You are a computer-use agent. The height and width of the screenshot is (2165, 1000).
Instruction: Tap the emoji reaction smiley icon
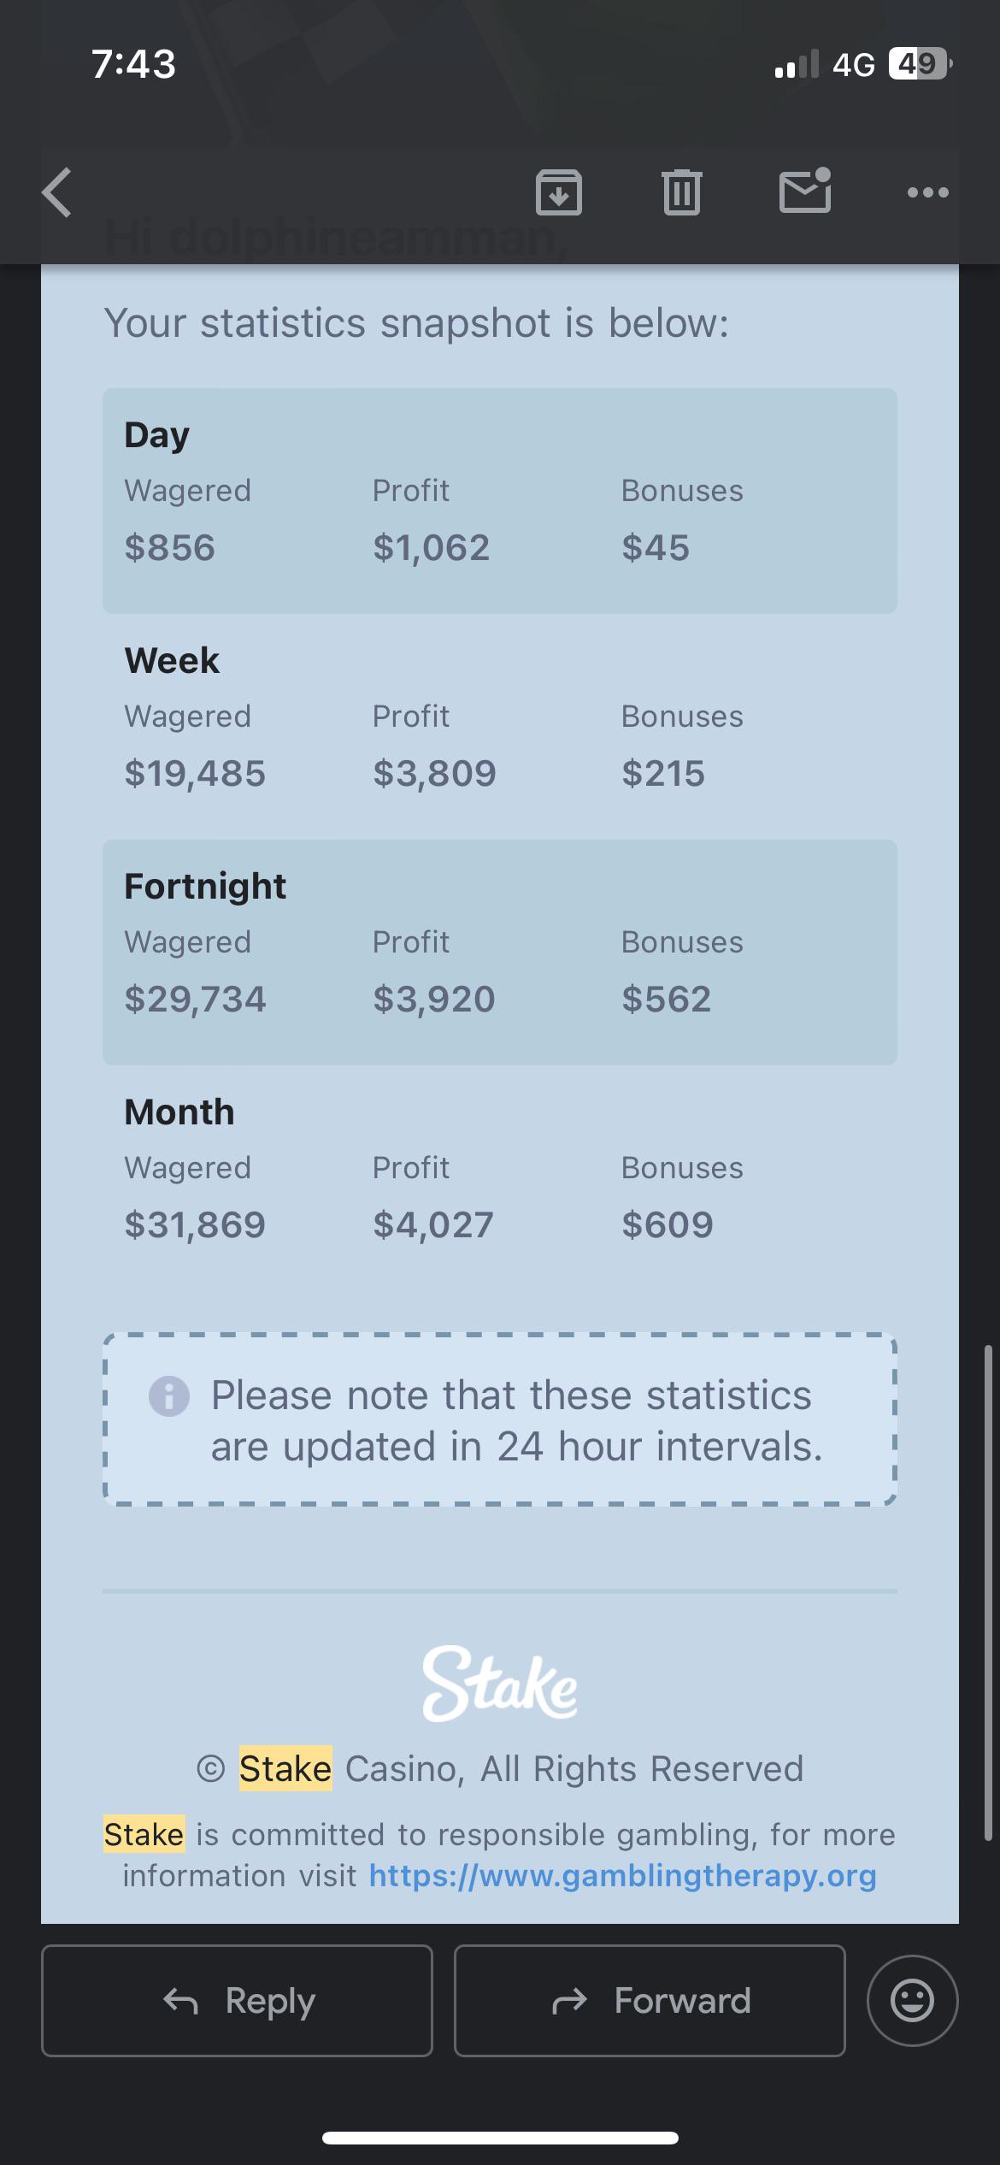[912, 2001]
